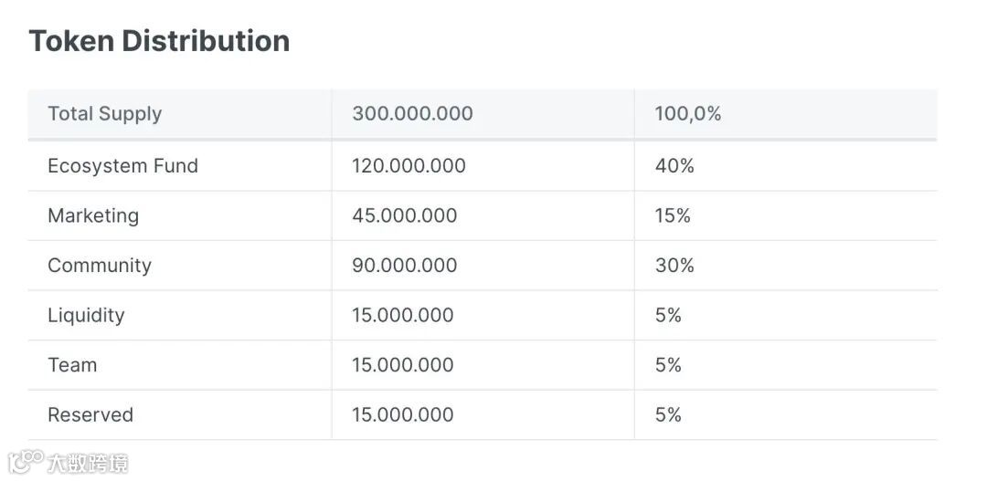
Task: Click the 100,0% header cell
Action: pos(687,114)
